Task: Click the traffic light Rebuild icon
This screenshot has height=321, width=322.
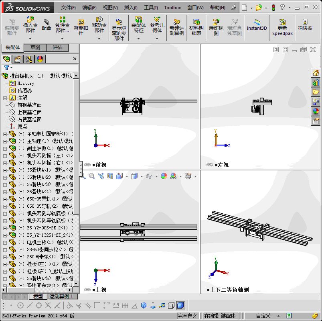Action: (273, 8)
